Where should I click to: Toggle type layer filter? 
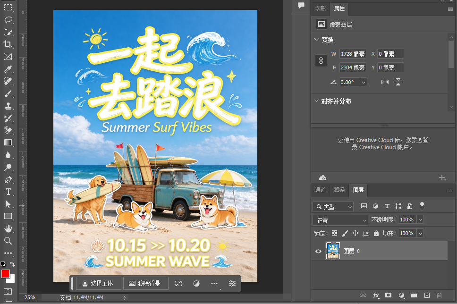pos(387,206)
